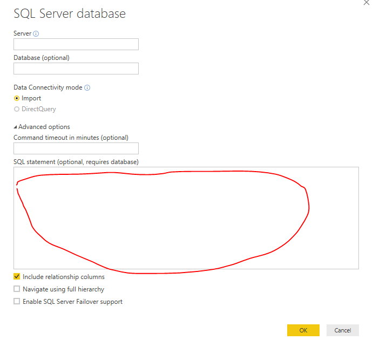Focus the Database (optional) input field

(76, 69)
